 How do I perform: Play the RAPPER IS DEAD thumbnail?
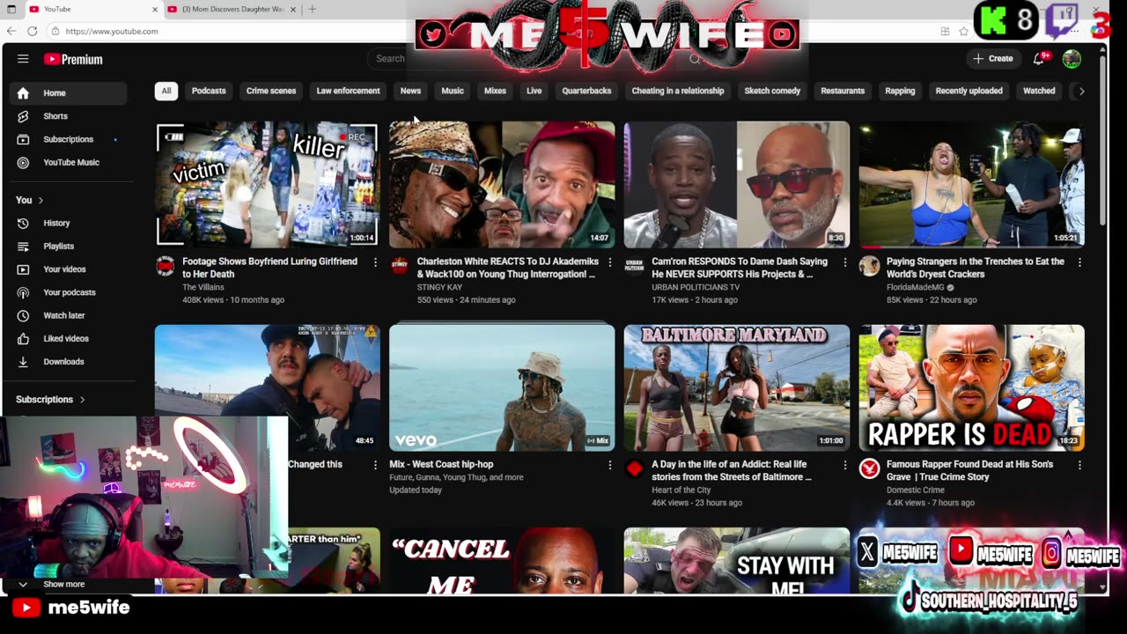972,387
